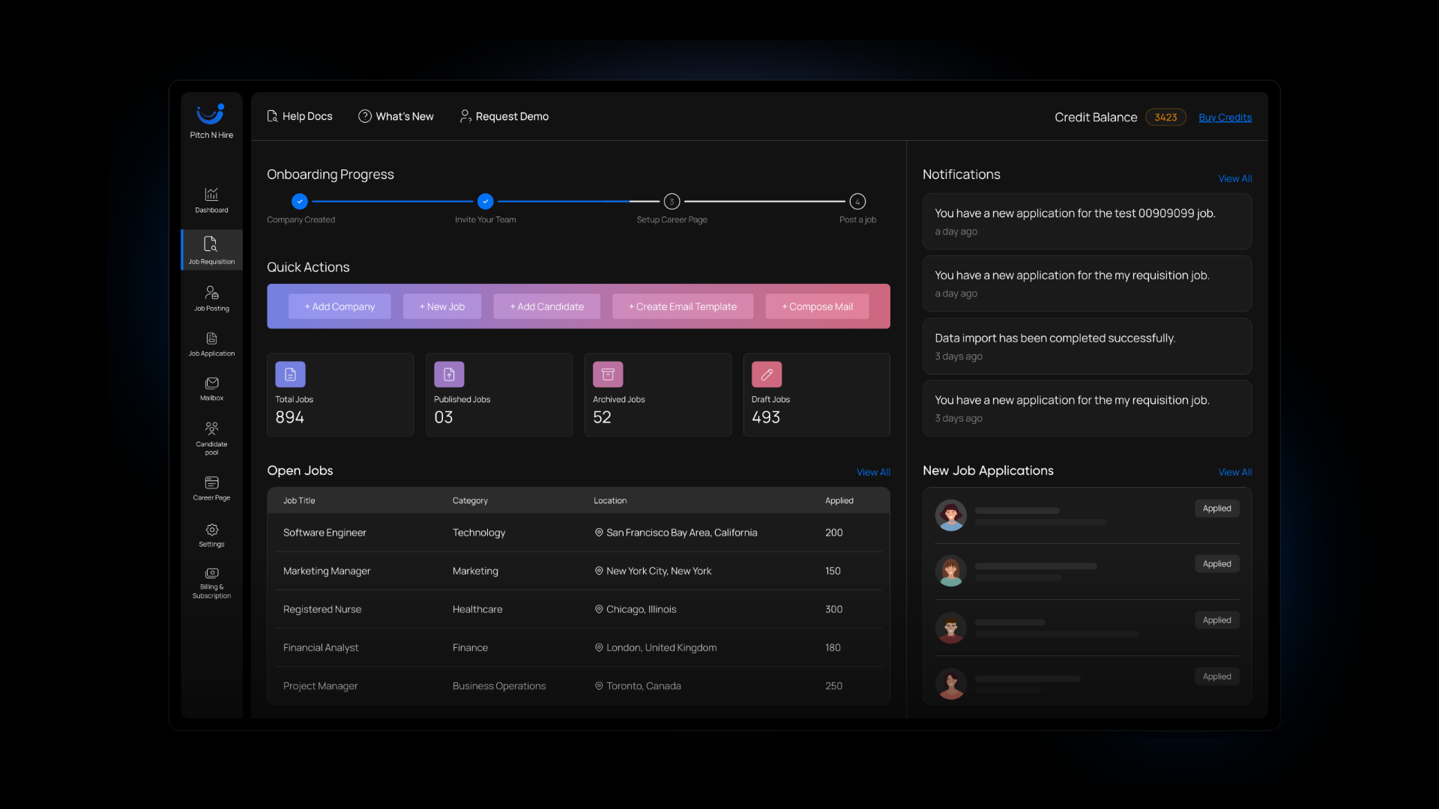Image resolution: width=1439 pixels, height=809 pixels.
Task: Open What's New in top bar
Action: 396,116
